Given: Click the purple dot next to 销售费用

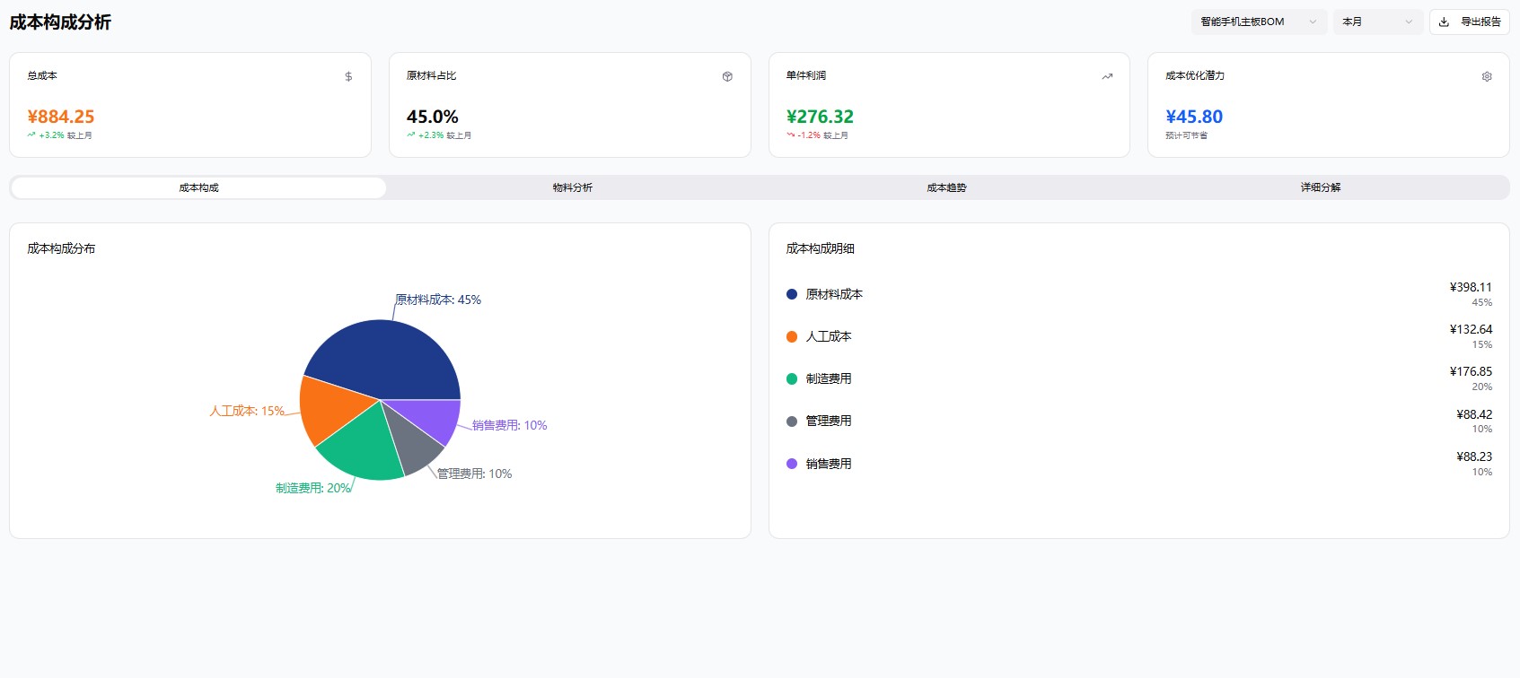Looking at the screenshot, I should [792, 464].
